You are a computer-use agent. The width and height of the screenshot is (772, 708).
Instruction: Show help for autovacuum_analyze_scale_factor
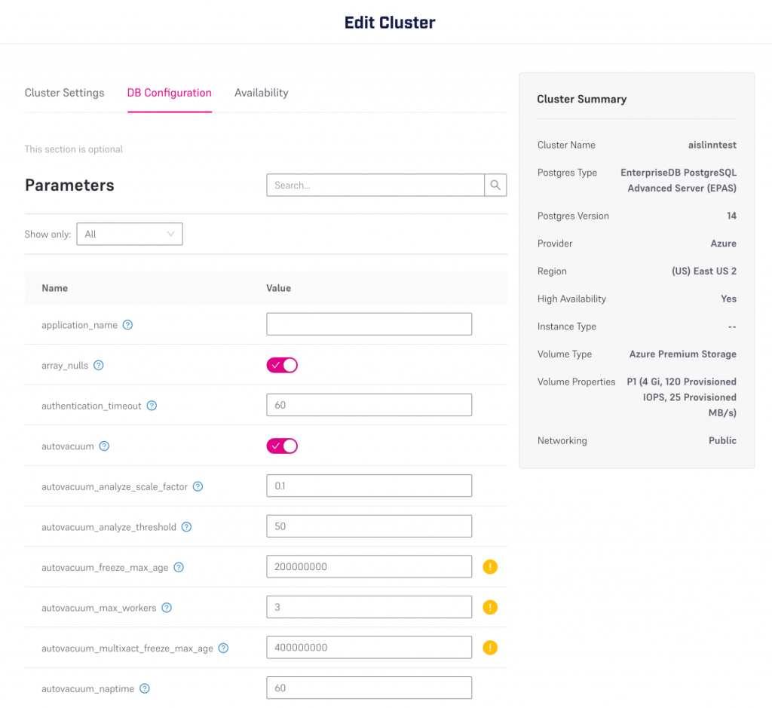[198, 487]
